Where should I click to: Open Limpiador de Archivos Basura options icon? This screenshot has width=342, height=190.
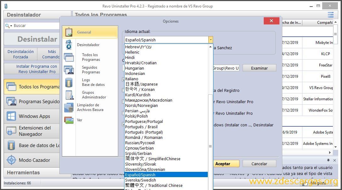[69, 108]
